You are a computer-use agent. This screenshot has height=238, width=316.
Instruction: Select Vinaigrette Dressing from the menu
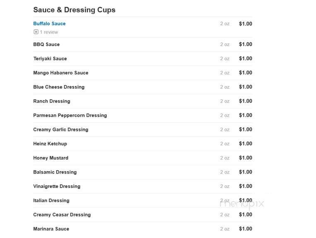57,186
